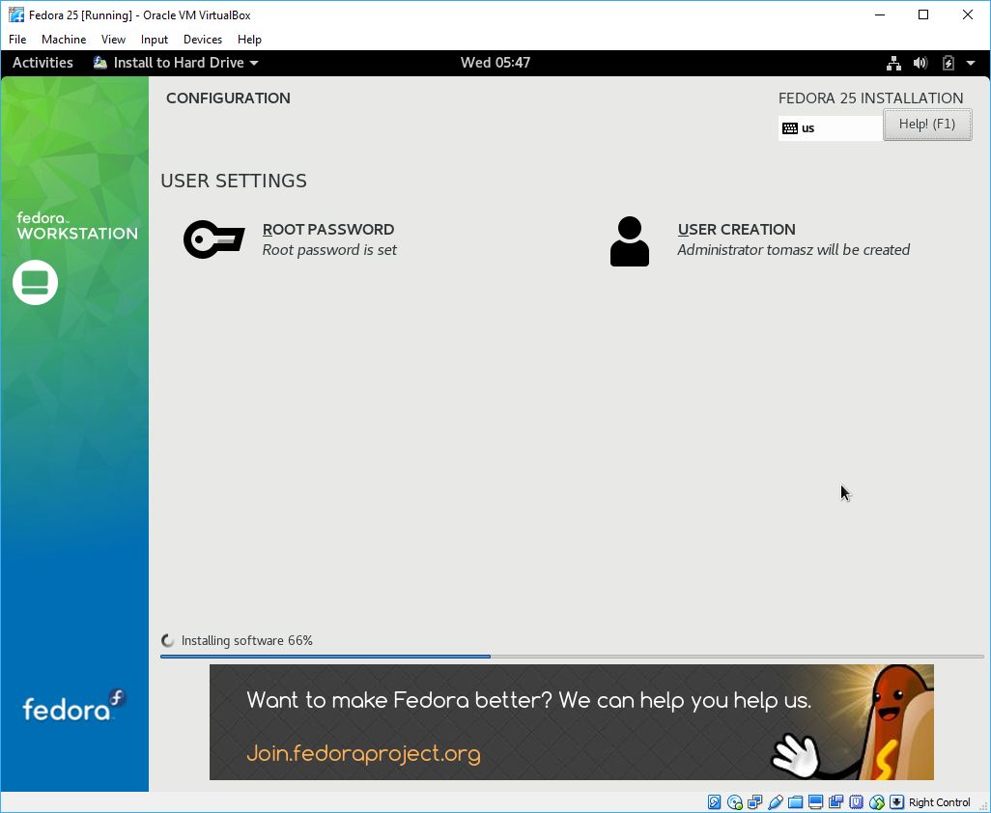Screen dimensions: 991x813
Task: Open Activities overview
Action: 42,63
